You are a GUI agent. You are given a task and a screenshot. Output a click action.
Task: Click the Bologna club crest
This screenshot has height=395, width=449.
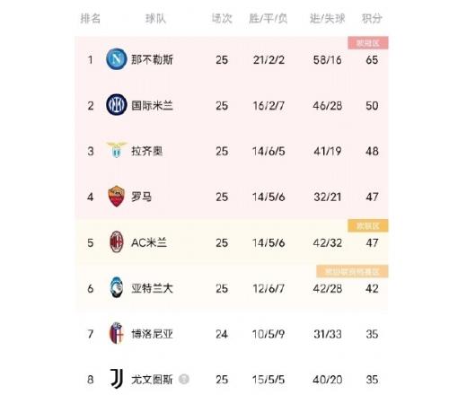pyautogui.click(x=117, y=333)
